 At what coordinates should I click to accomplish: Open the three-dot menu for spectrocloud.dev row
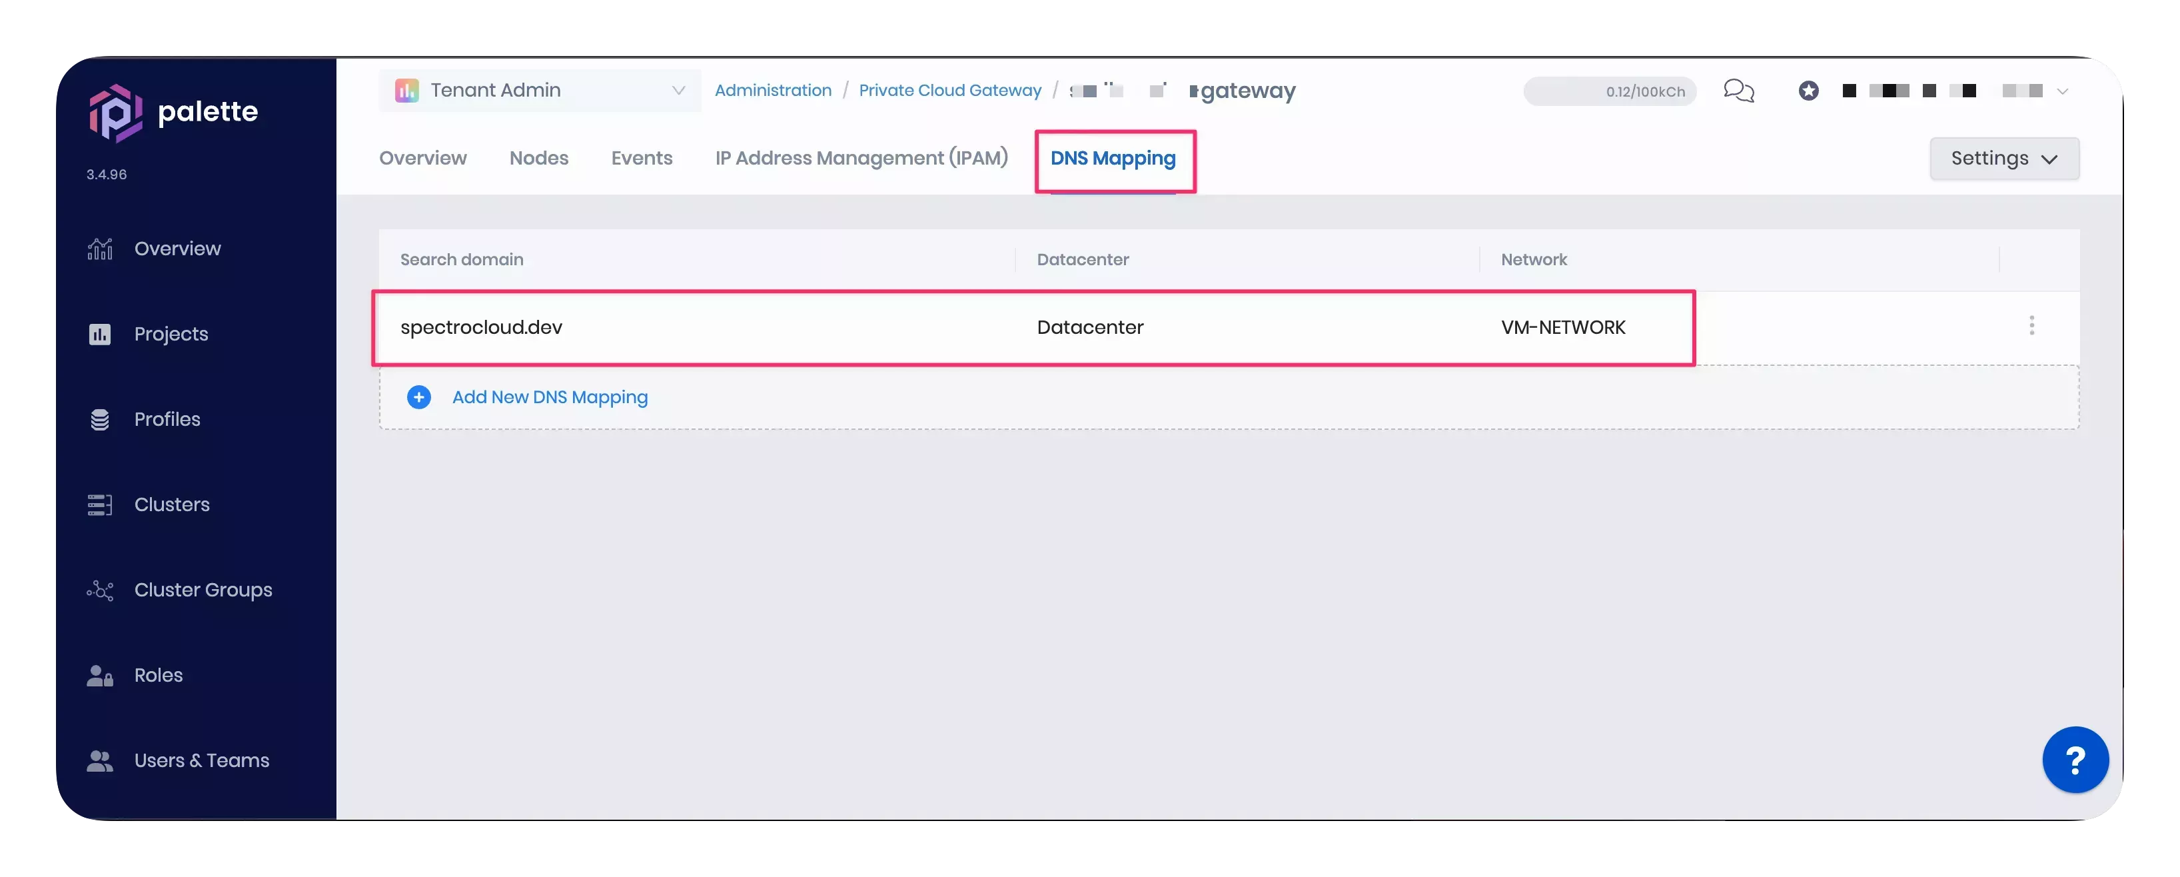(2032, 325)
